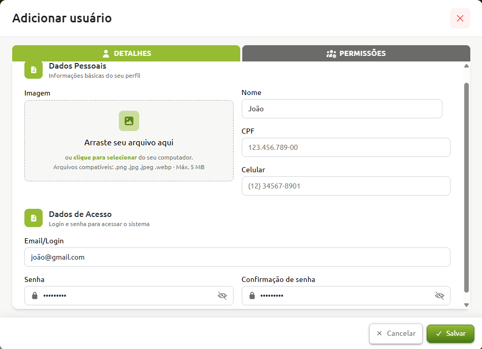This screenshot has width=482, height=349.
Task: Click 'Login e senha para acessar o sistema'
Action: pyautogui.click(x=99, y=224)
